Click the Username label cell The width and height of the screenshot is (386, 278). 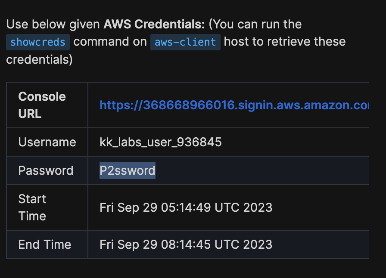coord(47,142)
